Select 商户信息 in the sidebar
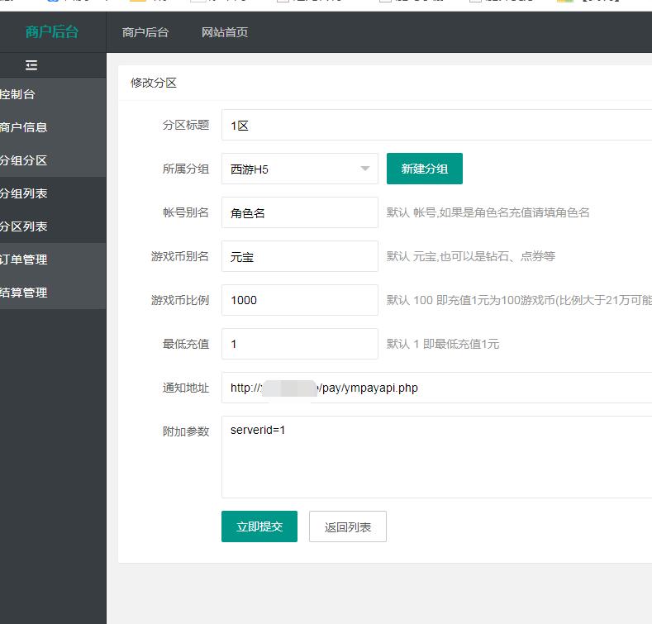Image resolution: width=652 pixels, height=624 pixels. tap(24, 127)
